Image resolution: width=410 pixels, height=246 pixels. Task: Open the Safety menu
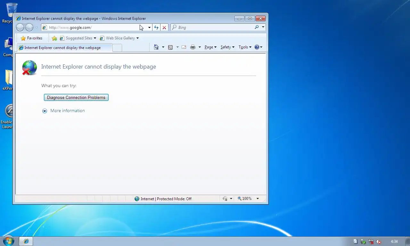point(227,47)
